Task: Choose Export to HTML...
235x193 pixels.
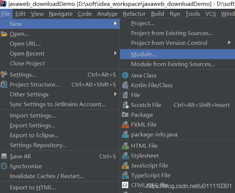Action: click(60, 188)
